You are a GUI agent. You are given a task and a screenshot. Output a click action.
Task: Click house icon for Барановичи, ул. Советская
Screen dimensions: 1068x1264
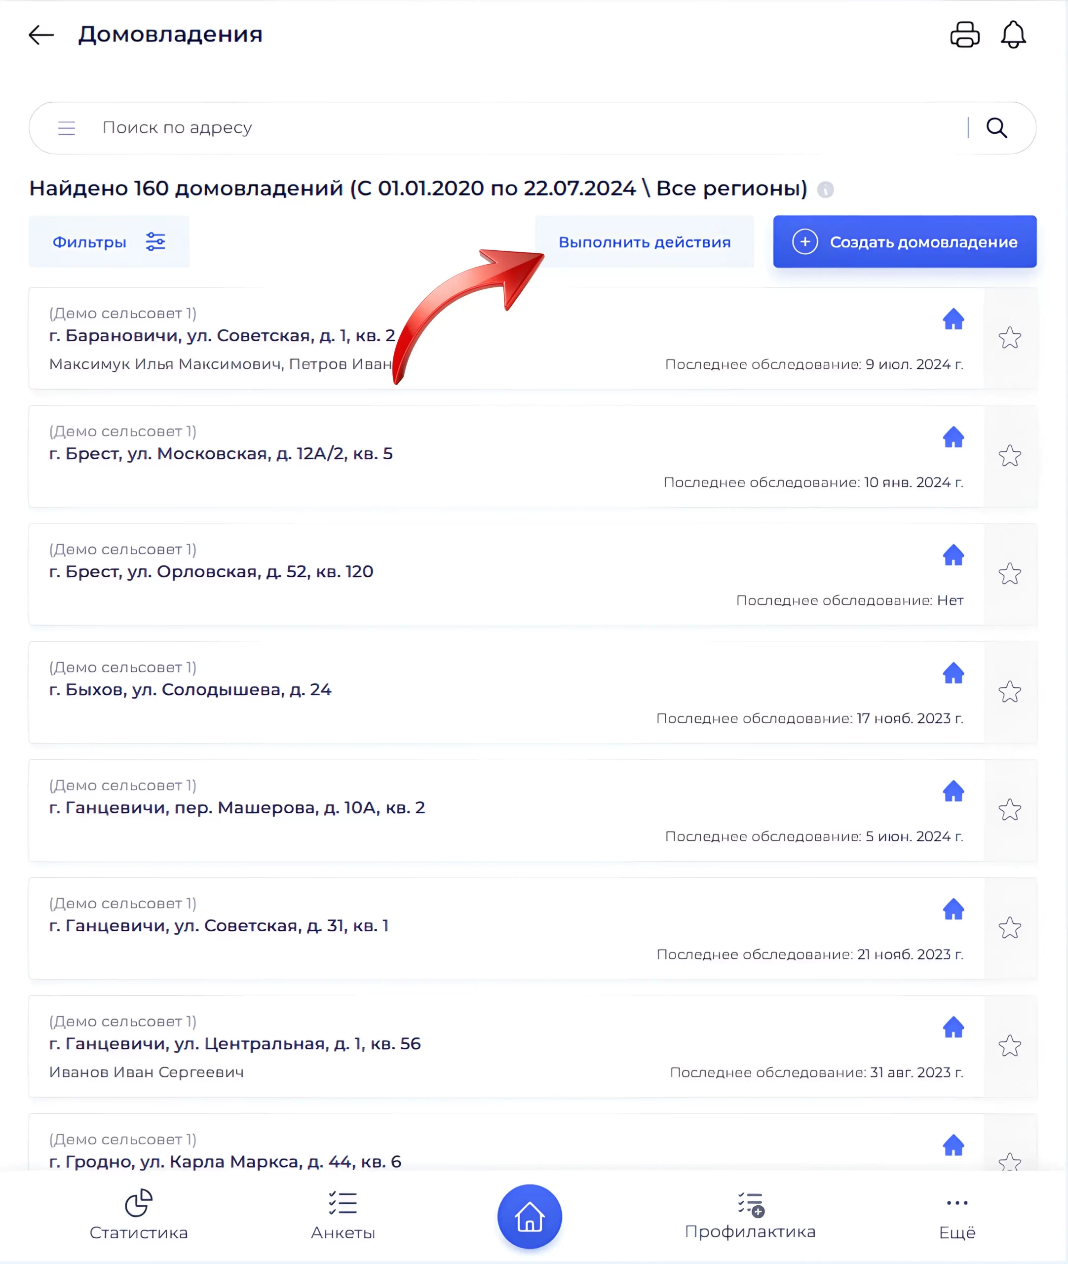coord(954,318)
